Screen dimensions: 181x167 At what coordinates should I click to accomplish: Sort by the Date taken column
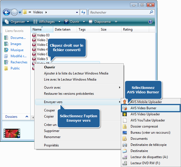pyautogui.click(x=65, y=29)
